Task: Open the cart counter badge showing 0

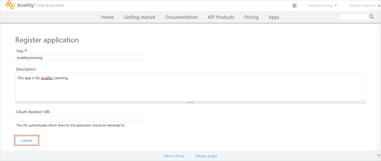Action: pos(294,6)
